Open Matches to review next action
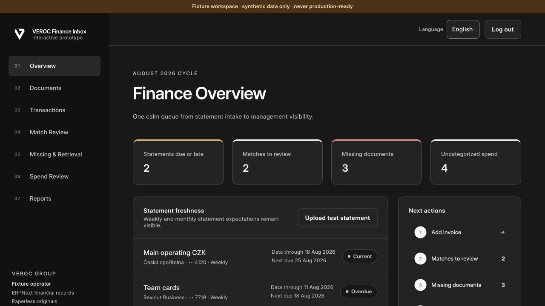The height and width of the screenshot is (306, 545). [x=459, y=259]
